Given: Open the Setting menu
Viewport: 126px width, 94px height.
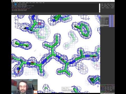Looking at the screenshot, I should (x=27, y=3).
